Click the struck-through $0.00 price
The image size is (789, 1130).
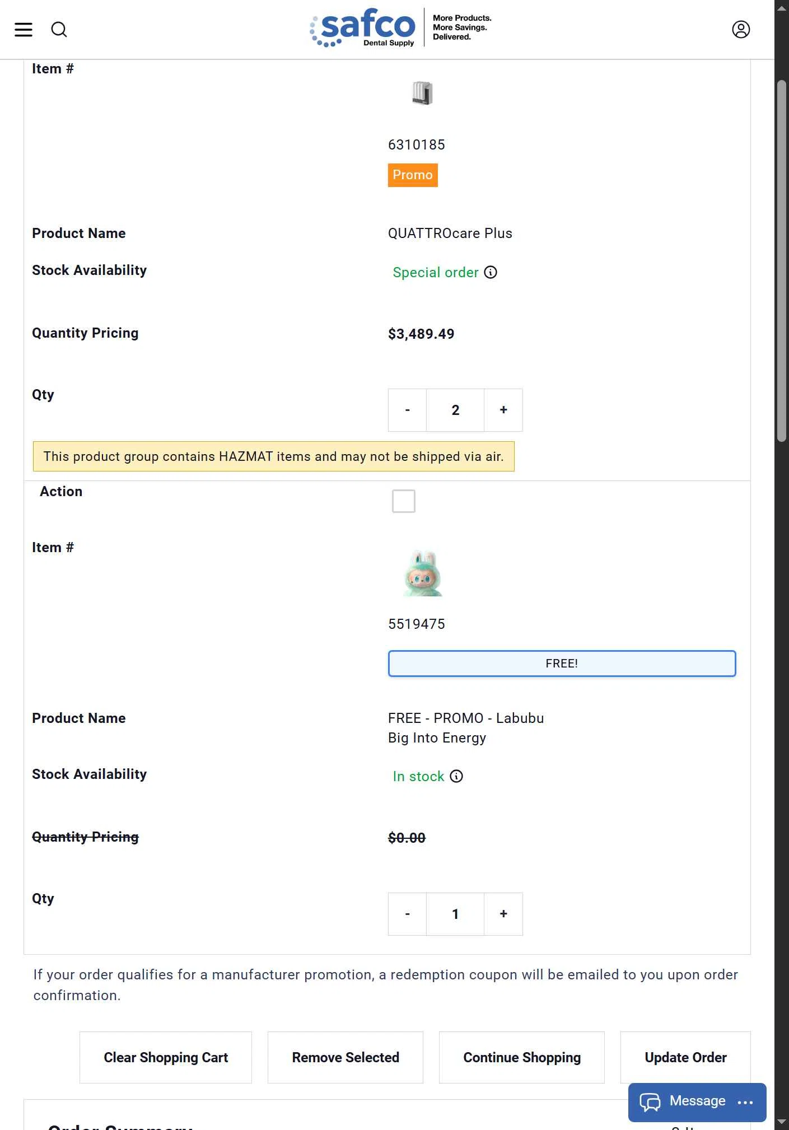point(407,838)
